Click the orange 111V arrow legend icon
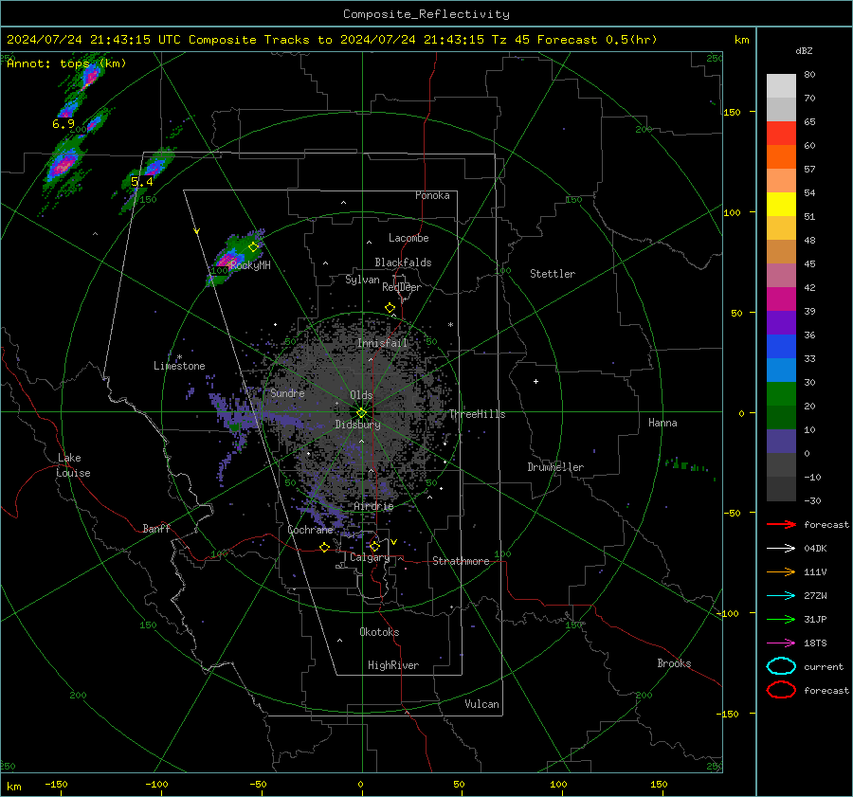This screenshot has height=797, width=853. pyautogui.click(x=781, y=571)
